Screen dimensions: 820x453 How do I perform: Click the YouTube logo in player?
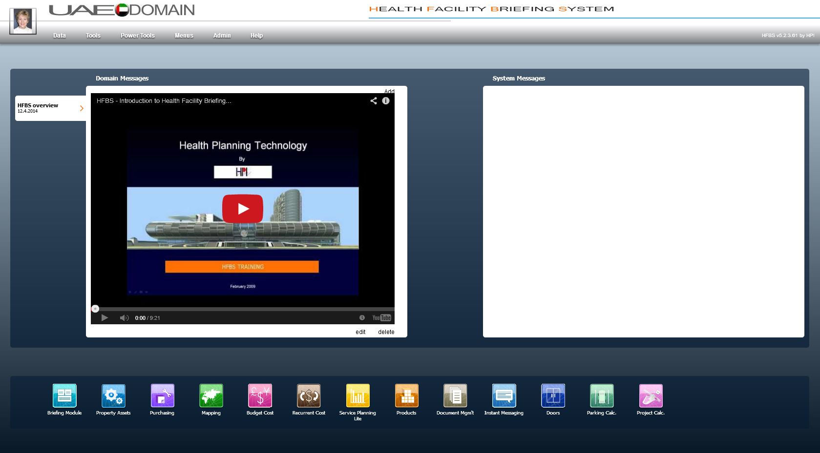(x=381, y=318)
